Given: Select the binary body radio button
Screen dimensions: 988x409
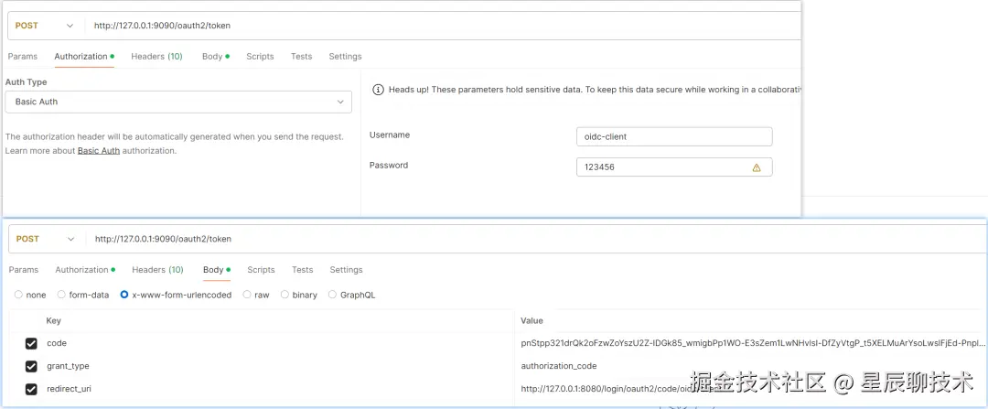Looking at the screenshot, I should click(285, 295).
